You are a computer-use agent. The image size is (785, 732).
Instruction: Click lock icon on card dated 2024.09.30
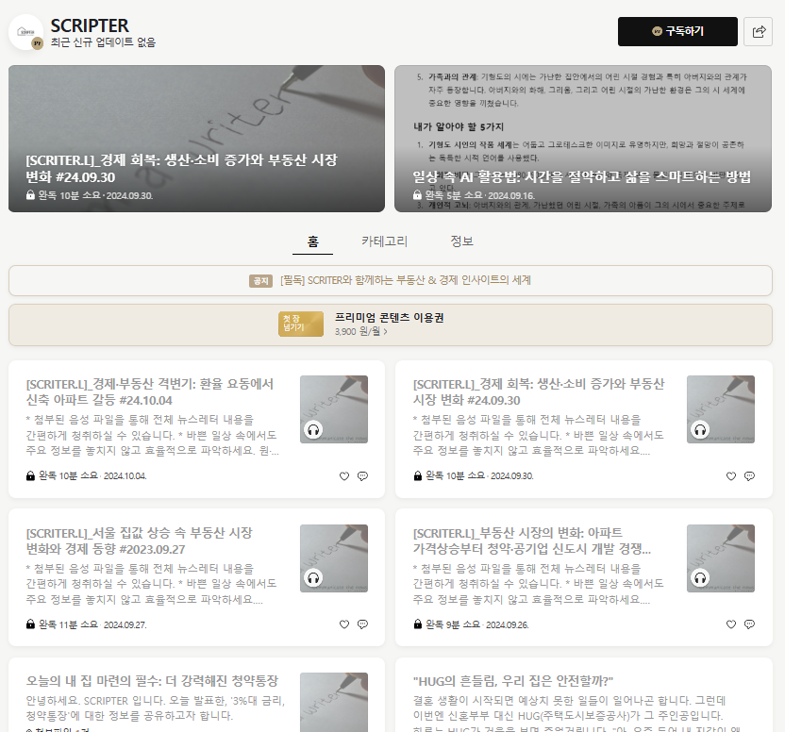(418, 475)
